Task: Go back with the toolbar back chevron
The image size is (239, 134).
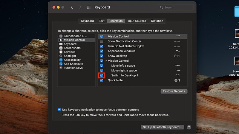Action: pos(72,7)
